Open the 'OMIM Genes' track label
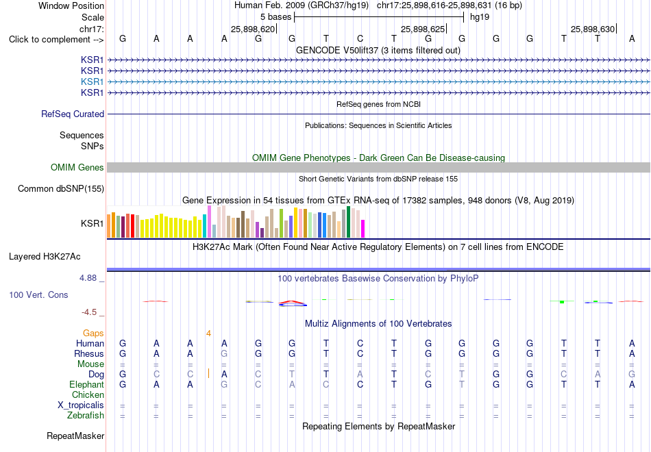Viewport: 651px width, 452px height. point(77,167)
